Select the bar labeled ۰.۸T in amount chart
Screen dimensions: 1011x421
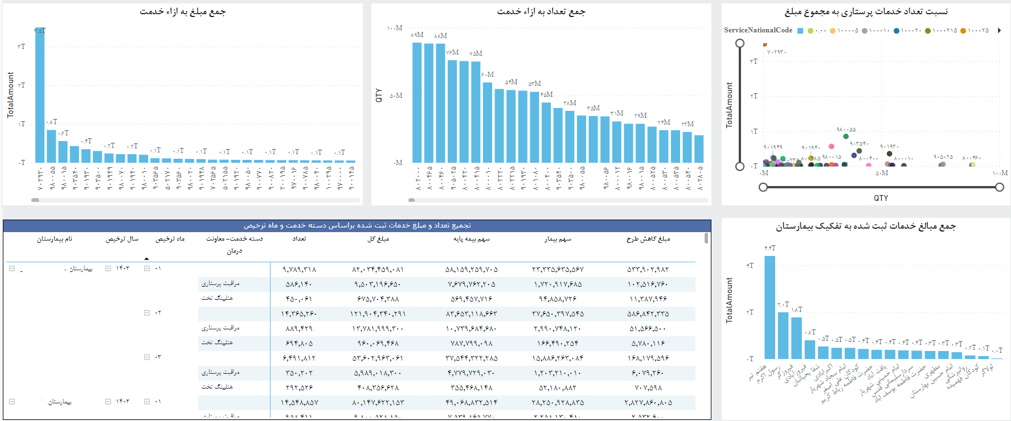tap(51, 146)
